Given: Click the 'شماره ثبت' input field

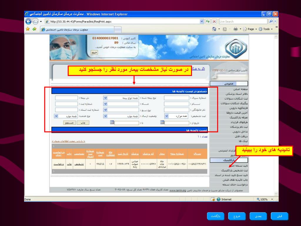Looking at the screenshot, I should tap(66, 104).
